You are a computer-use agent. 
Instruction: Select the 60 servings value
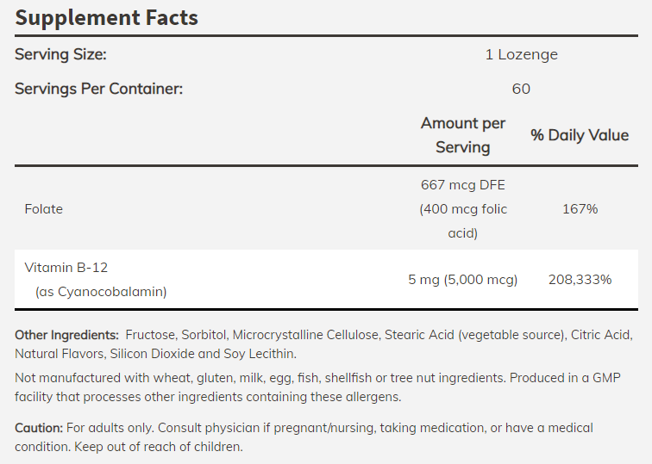point(521,89)
